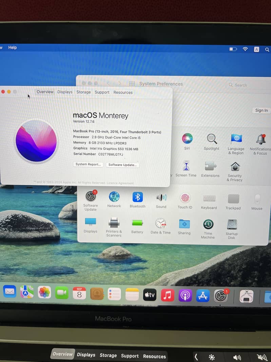
Task: Launch Maps from the Dock
Action: click(27, 292)
